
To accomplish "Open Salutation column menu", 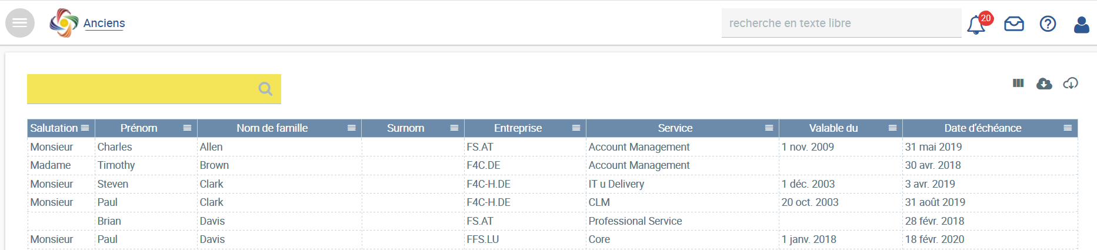I will tap(85, 128).
